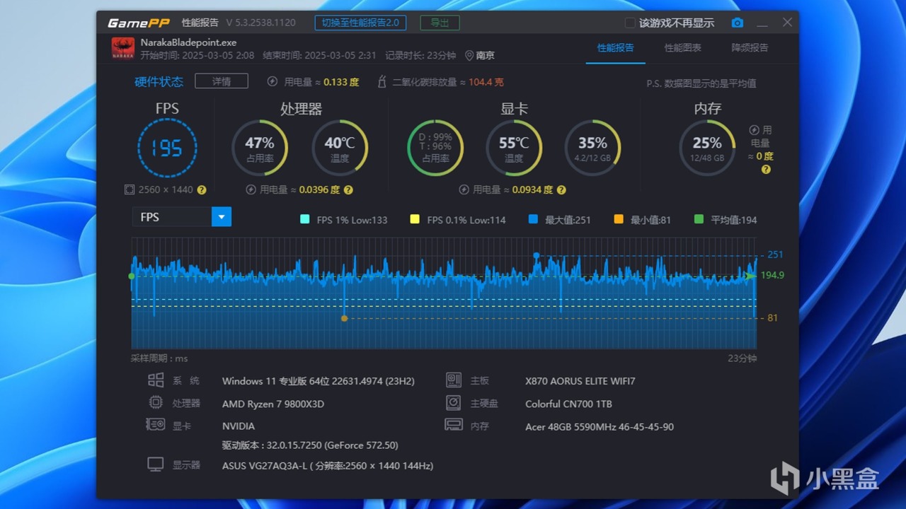This screenshot has height=509, width=906.
Task: Click the location pin icon beside 南京
Action: [x=469, y=55]
